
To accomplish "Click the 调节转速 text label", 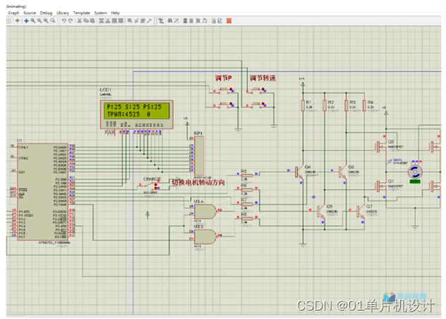I will tap(263, 78).
